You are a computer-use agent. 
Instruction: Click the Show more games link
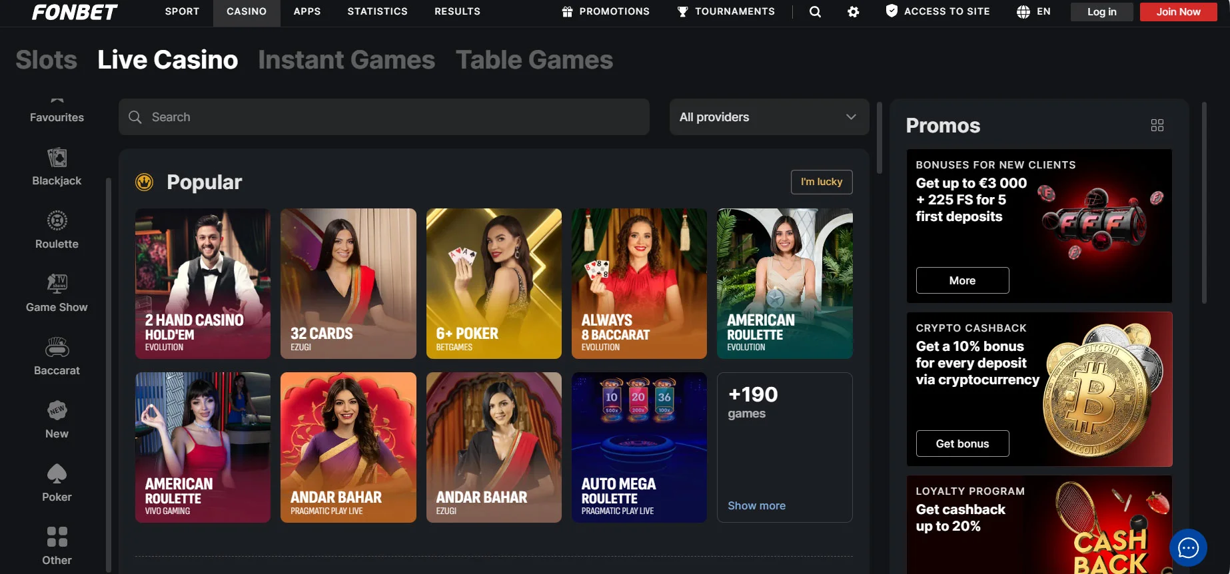756,505
